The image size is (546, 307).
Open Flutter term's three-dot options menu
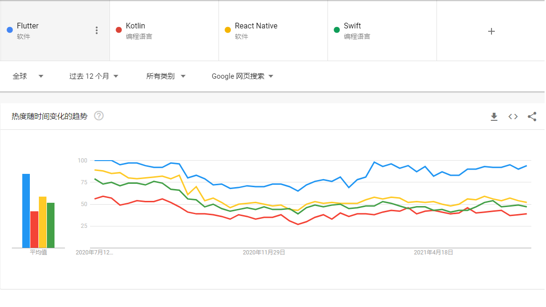coord(97,31)
